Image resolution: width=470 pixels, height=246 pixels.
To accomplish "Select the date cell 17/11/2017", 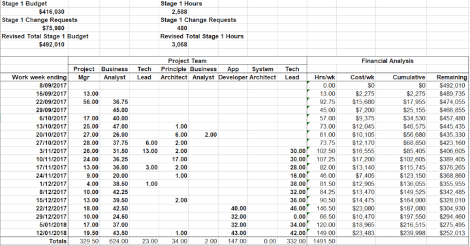I will [x=52, y=167].
